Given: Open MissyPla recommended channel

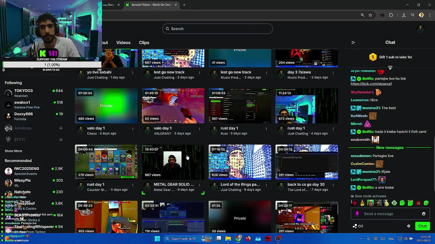Looking at the screenshot, I should click(34, 183).
